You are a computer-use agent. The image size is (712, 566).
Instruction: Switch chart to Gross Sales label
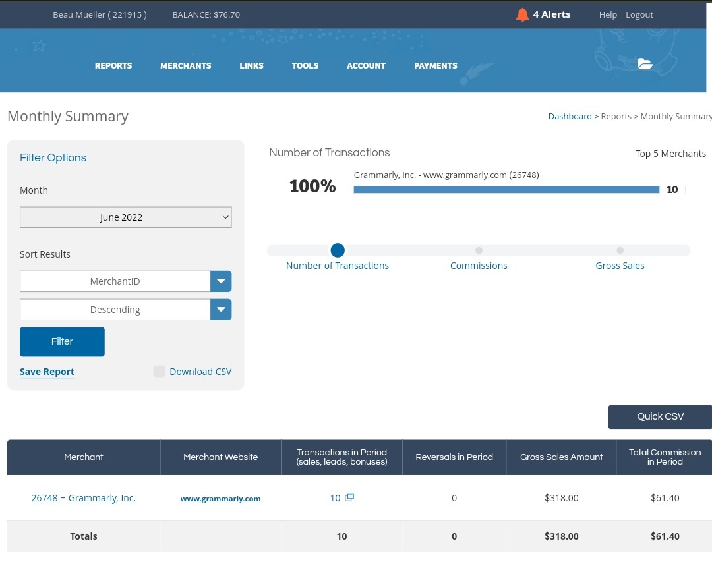620,266
